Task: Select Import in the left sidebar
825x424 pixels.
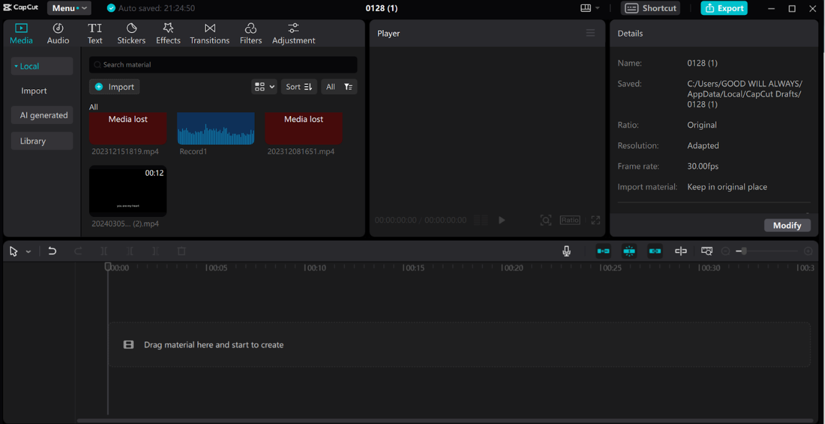Action: coord(34,90)
